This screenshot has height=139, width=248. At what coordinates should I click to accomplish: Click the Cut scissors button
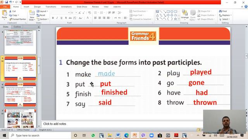coord(12,11)
